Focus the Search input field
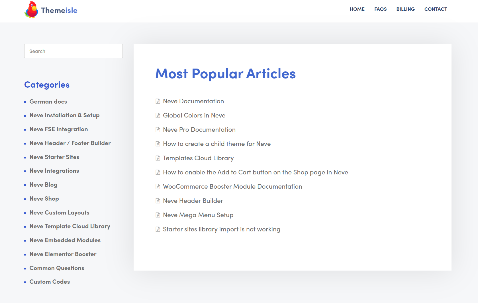The width and height of the screenshot is (478, 303). (x=73, y=51)
